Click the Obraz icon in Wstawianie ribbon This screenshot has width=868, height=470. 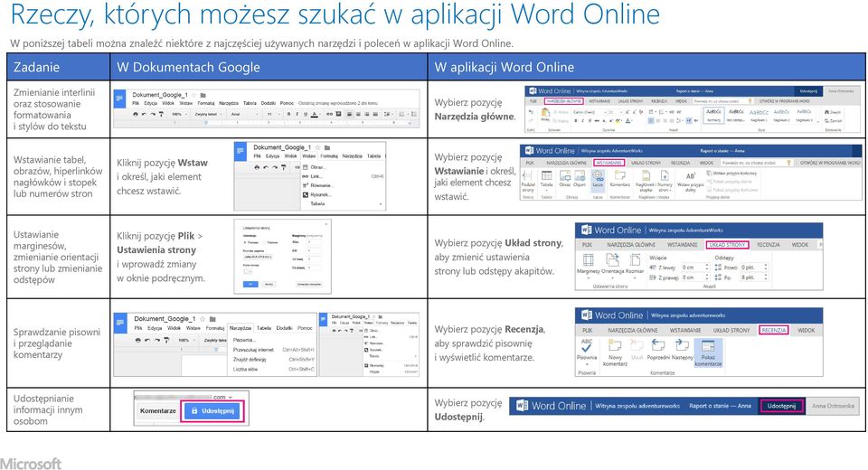coord(564,176)
